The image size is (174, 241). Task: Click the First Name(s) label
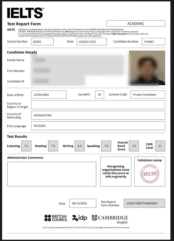click(x=16, y=71)
